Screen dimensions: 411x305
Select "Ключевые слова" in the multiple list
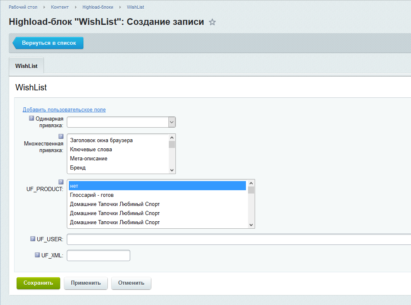tap(91, 150)
